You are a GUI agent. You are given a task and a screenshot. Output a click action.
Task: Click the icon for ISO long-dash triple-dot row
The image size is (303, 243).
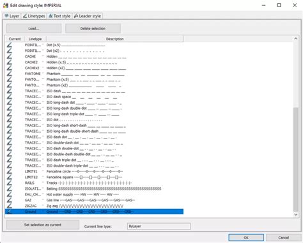9,114
